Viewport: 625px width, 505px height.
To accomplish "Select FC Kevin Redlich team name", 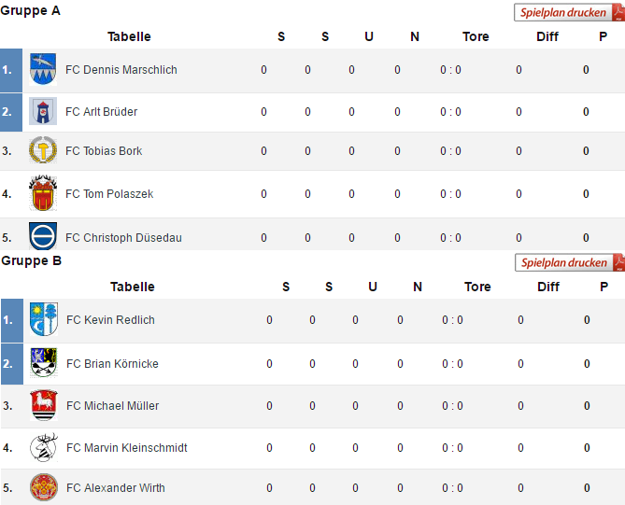I will tap(111, 320).
